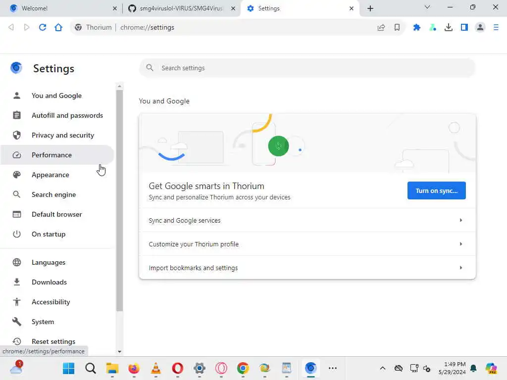Open the Appearance settings section
Viewport: 507px width, 380px height.
(57, 175)
